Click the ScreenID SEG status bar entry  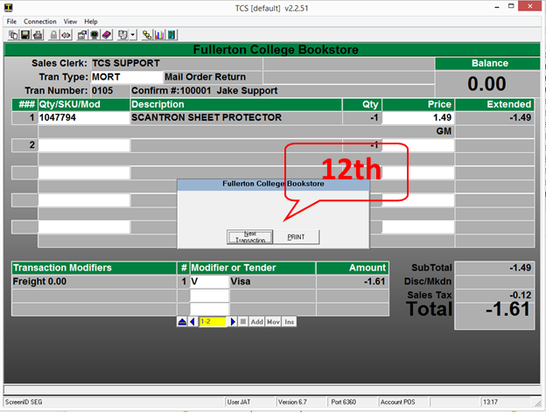click(x=24, y=402)
